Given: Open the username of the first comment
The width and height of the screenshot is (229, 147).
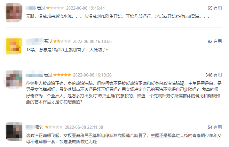Looking at the screenshot, I should 31,8.
